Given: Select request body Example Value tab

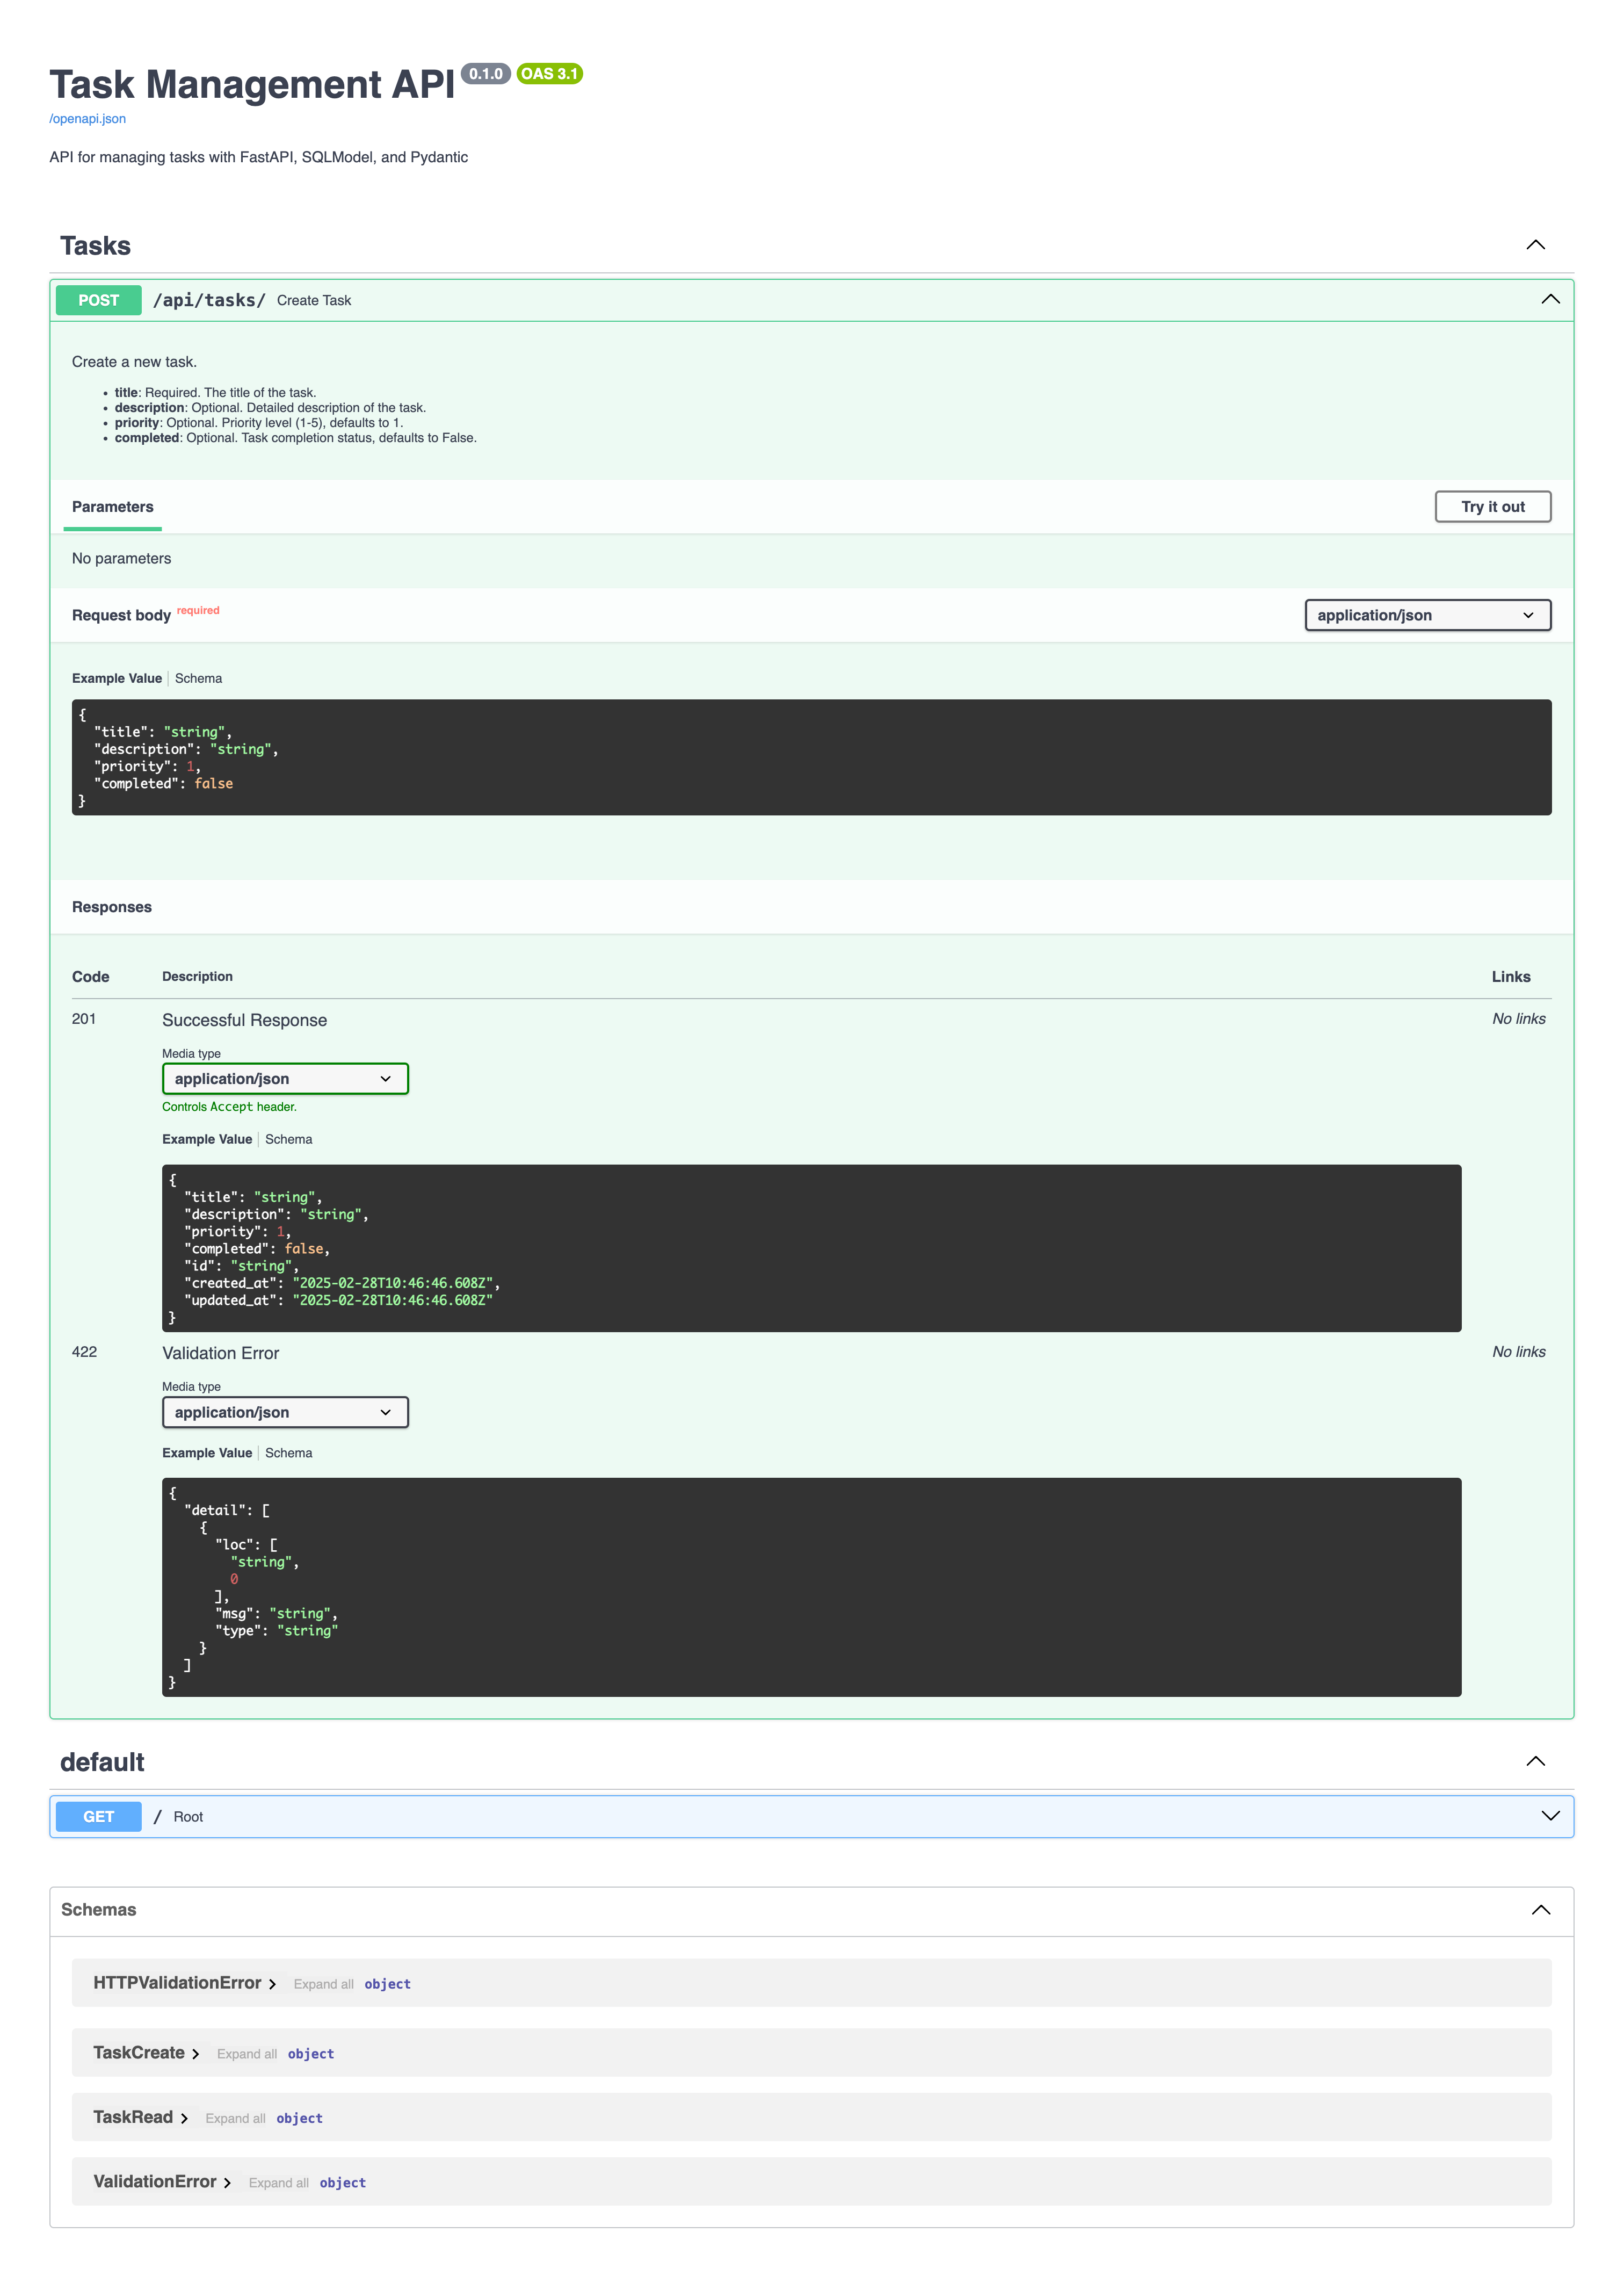Looking at the screenshot, I should tap(116, 678).
